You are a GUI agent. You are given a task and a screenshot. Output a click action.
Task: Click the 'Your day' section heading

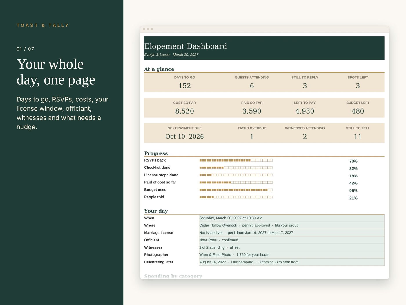coord(156,211)
